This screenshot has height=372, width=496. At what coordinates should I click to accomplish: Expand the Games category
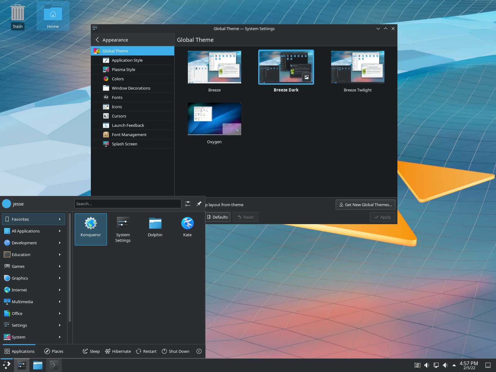point(33,266)
